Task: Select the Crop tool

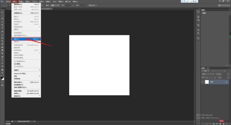Action: 2,25
